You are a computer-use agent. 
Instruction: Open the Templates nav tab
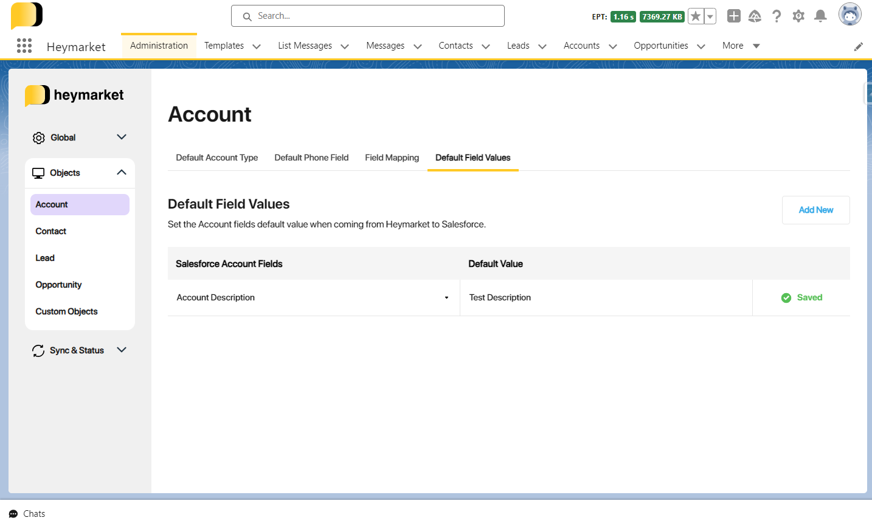click(x=224, y=46)
